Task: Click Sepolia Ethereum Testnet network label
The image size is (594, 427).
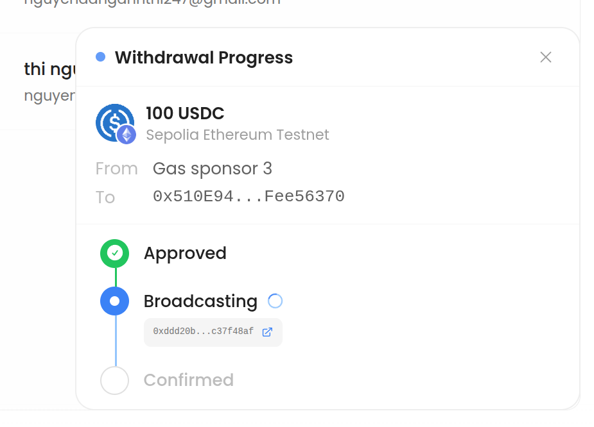Action: (x=238, y=135)
